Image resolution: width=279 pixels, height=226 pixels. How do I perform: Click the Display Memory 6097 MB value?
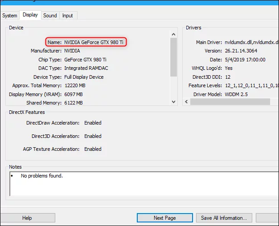[74, 94]
